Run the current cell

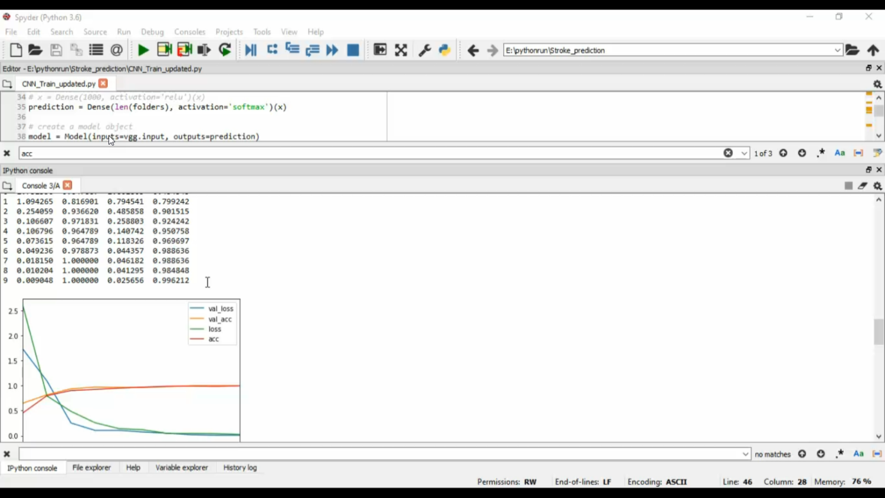(164, 50)
